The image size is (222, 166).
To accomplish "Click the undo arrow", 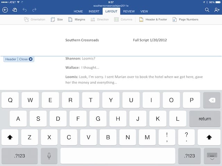I will click(25, 10).
